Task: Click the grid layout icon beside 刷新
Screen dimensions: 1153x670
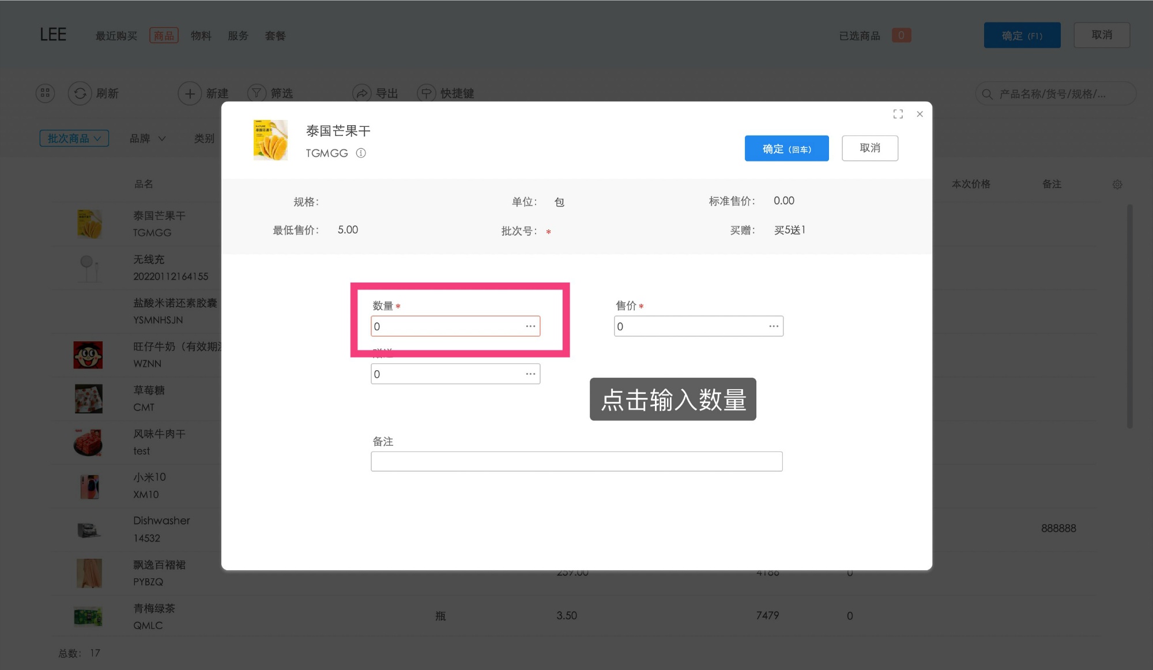Action: pyautogui.click(x=44, y=93)
